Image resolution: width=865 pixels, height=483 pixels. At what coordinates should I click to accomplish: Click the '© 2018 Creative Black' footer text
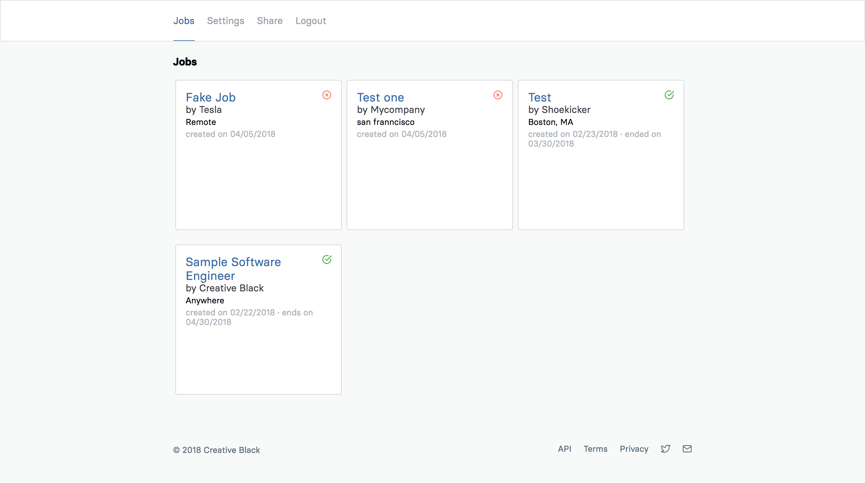coord(217,450)
